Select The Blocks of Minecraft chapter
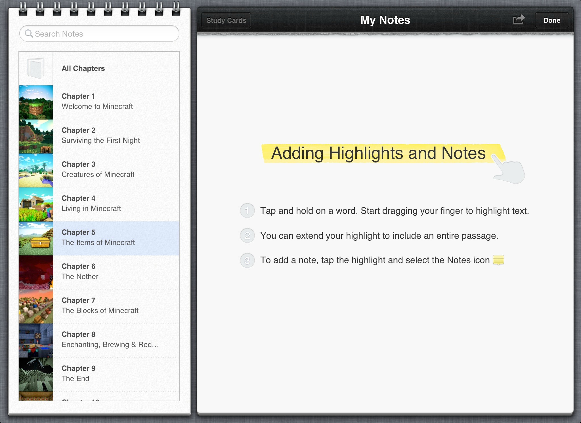 coord(100,310)
